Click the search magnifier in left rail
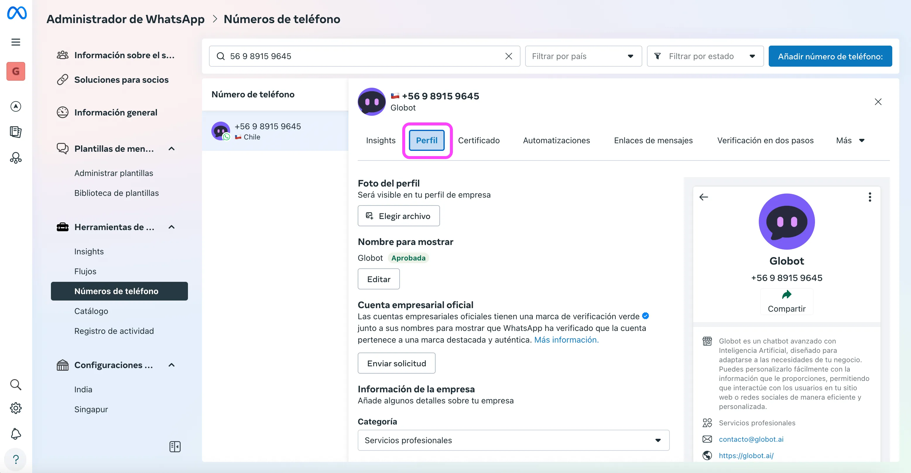The height and width of the screenshot is (473, 911). (16, 384)
